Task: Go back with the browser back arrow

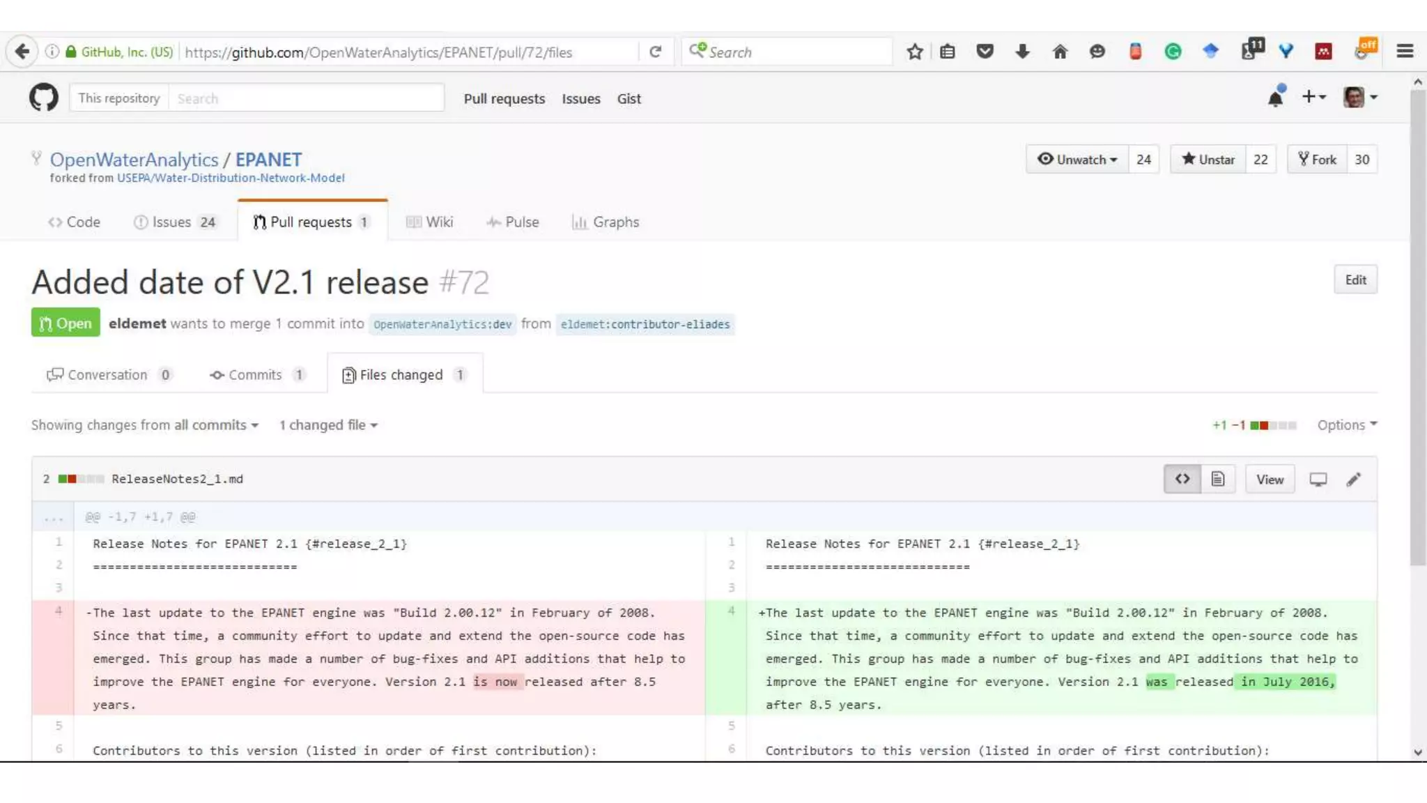Action: click(22, 52)
